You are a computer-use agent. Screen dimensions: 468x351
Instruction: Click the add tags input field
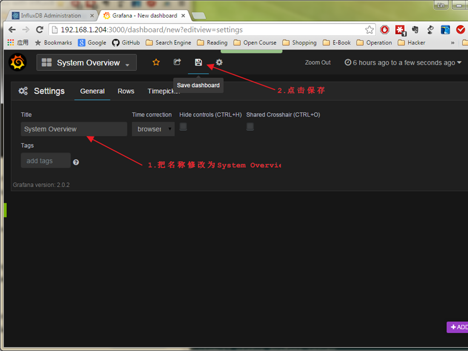coord(46,161)
